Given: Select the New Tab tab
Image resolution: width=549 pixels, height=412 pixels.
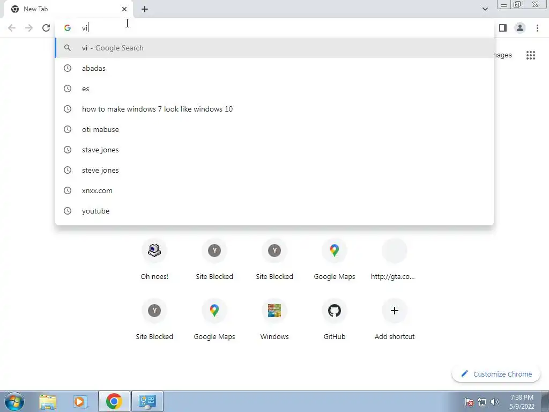Looking at the screenshot, I should [x=69, y=9].
